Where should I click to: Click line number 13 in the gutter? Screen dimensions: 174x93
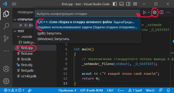point(65,83)
